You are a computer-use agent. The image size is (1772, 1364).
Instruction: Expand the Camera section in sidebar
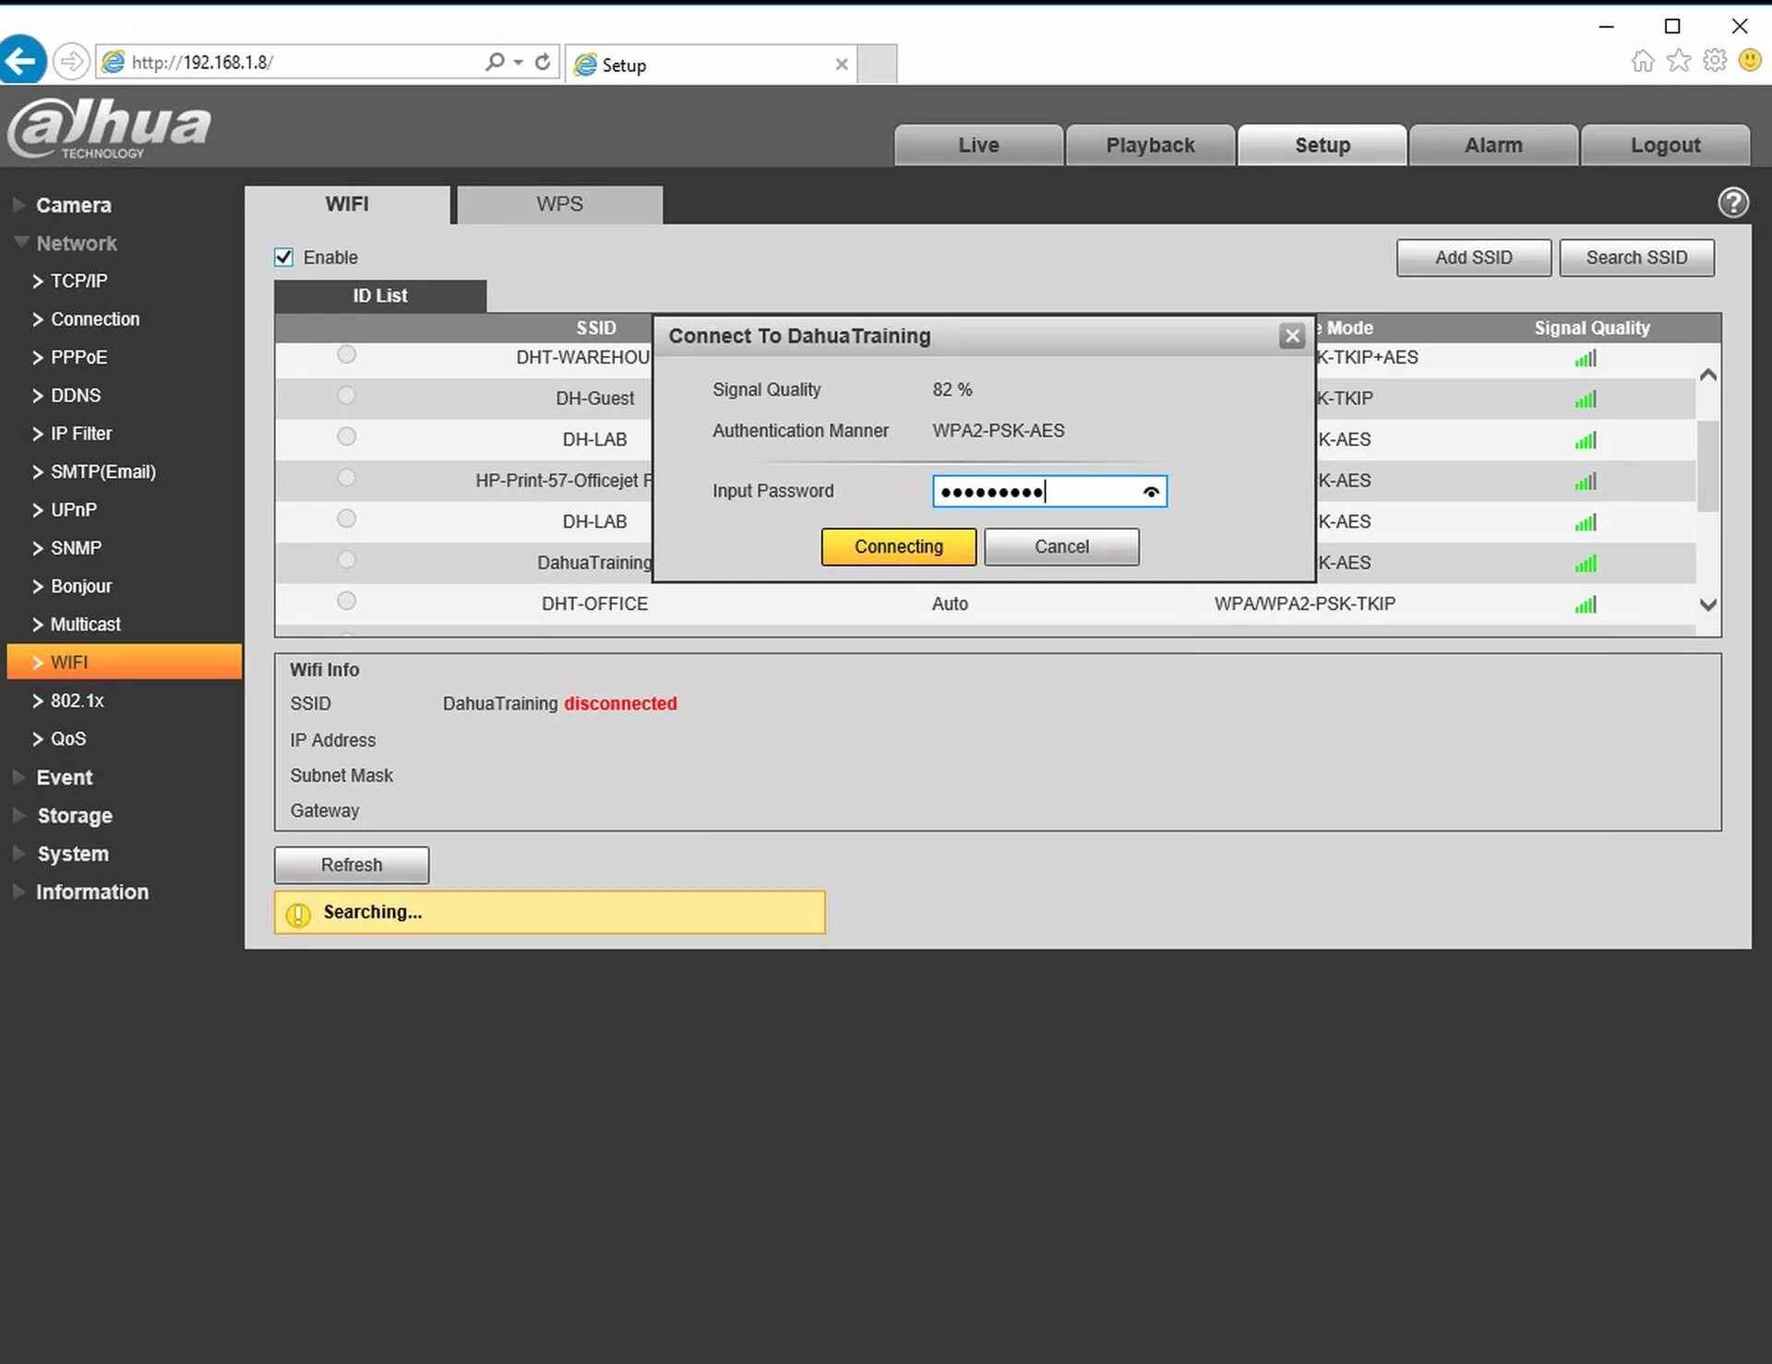pyautogui.click(x=75, y=203)
